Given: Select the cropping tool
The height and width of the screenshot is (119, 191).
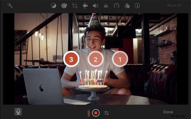Looking at the screenshot, I should click(x=75, y=6).
